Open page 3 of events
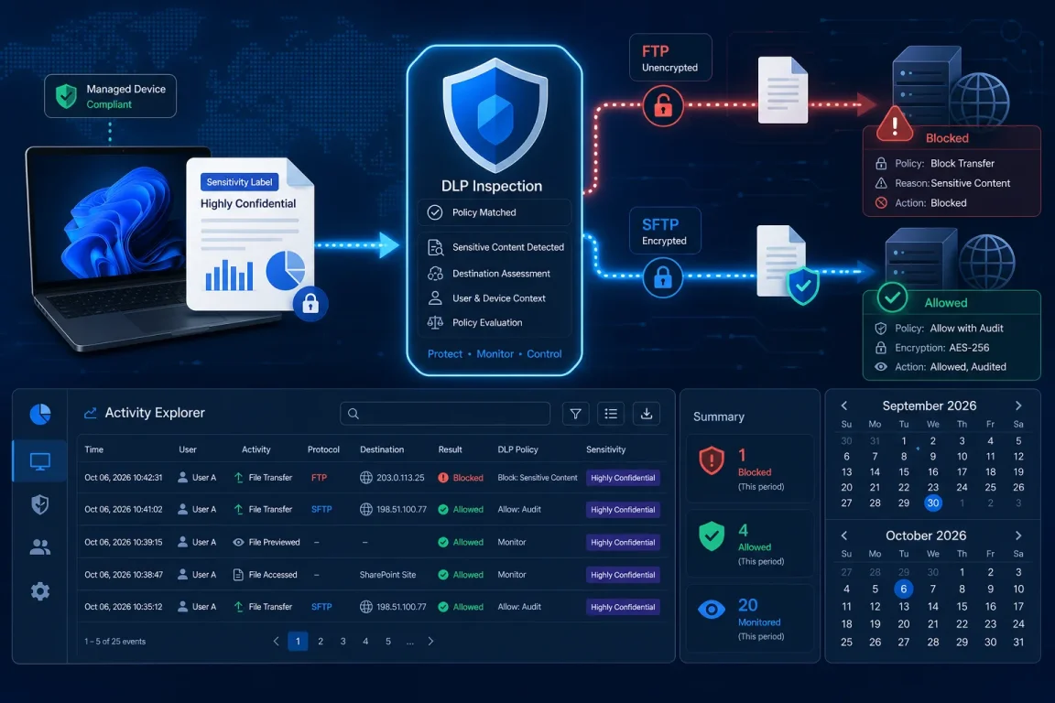1055x703 pixels. (343, 641)
